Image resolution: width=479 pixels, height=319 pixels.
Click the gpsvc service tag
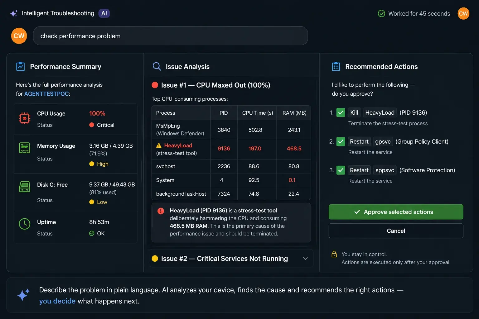click(x=383, y=141)
